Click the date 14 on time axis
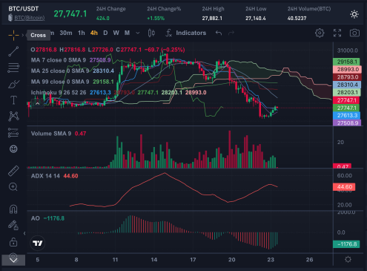The image size is (367, 271). point(154,260)
